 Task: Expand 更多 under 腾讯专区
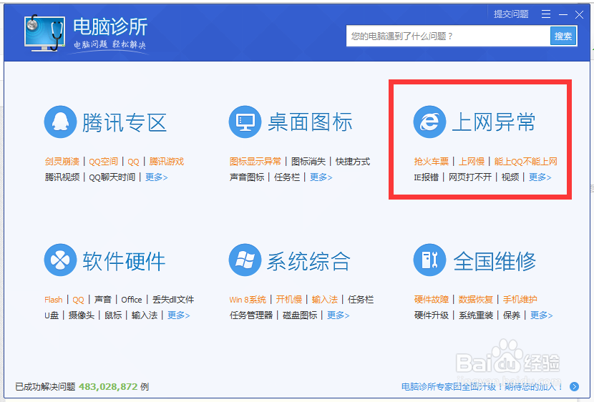point(157,177)
